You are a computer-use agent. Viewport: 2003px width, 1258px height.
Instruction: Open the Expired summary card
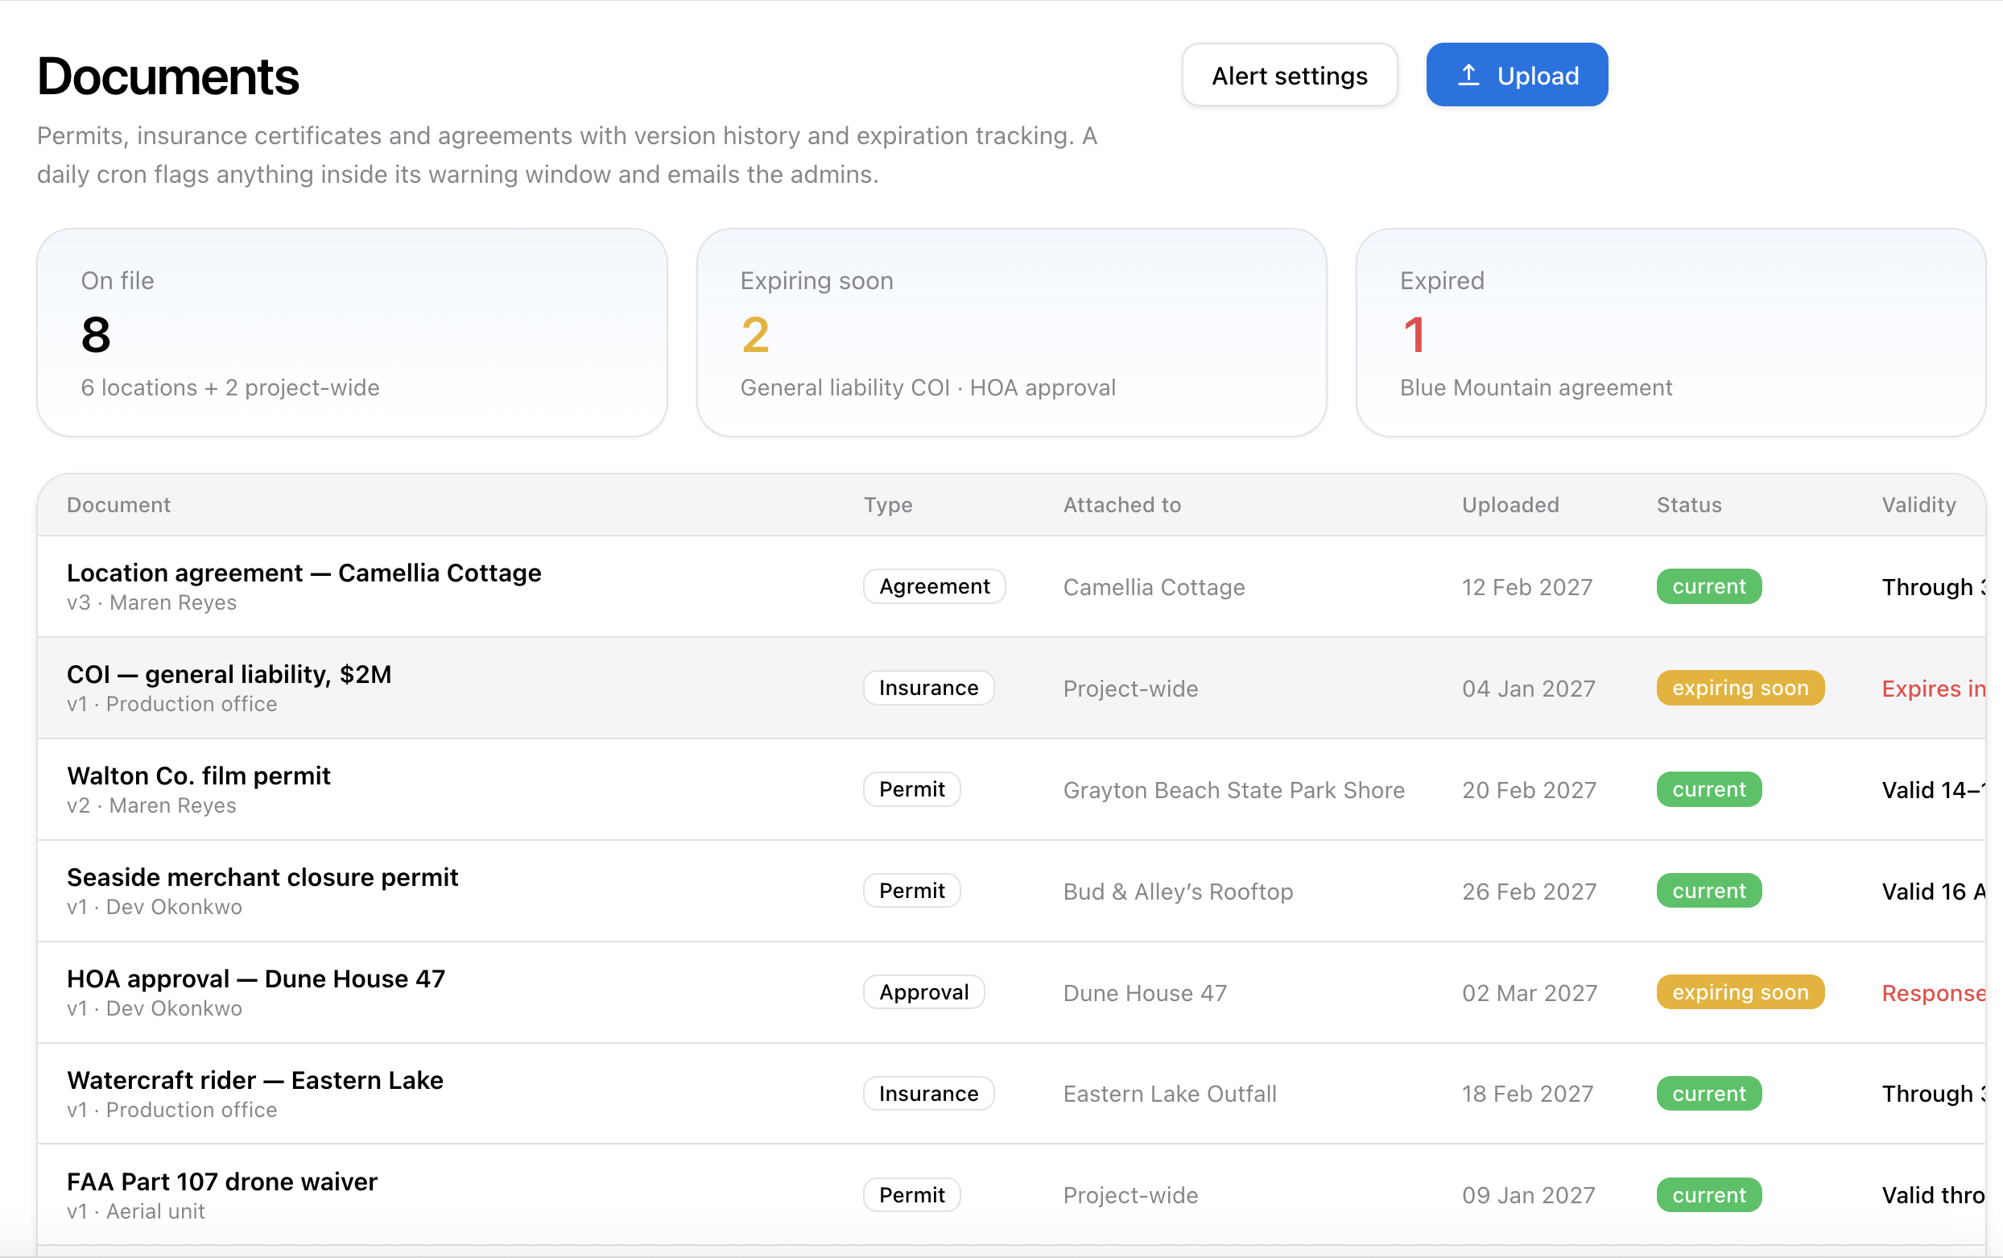coord(1671,333)
